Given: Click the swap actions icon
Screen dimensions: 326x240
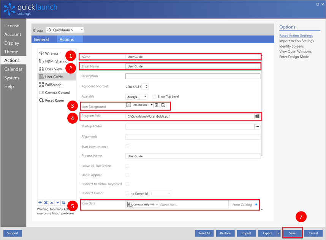Looking at the screenshot, I should 63,203.
